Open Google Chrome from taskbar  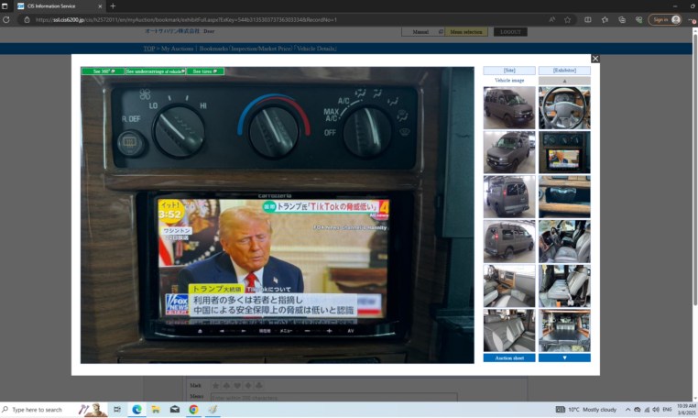(193, 410)
